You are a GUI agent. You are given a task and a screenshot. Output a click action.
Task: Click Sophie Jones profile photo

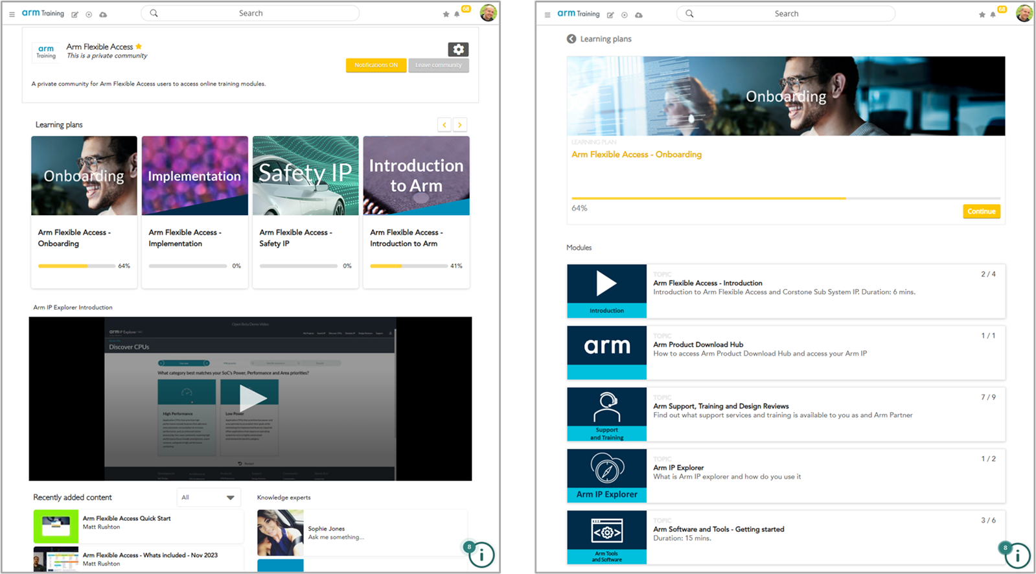point(281,533)
